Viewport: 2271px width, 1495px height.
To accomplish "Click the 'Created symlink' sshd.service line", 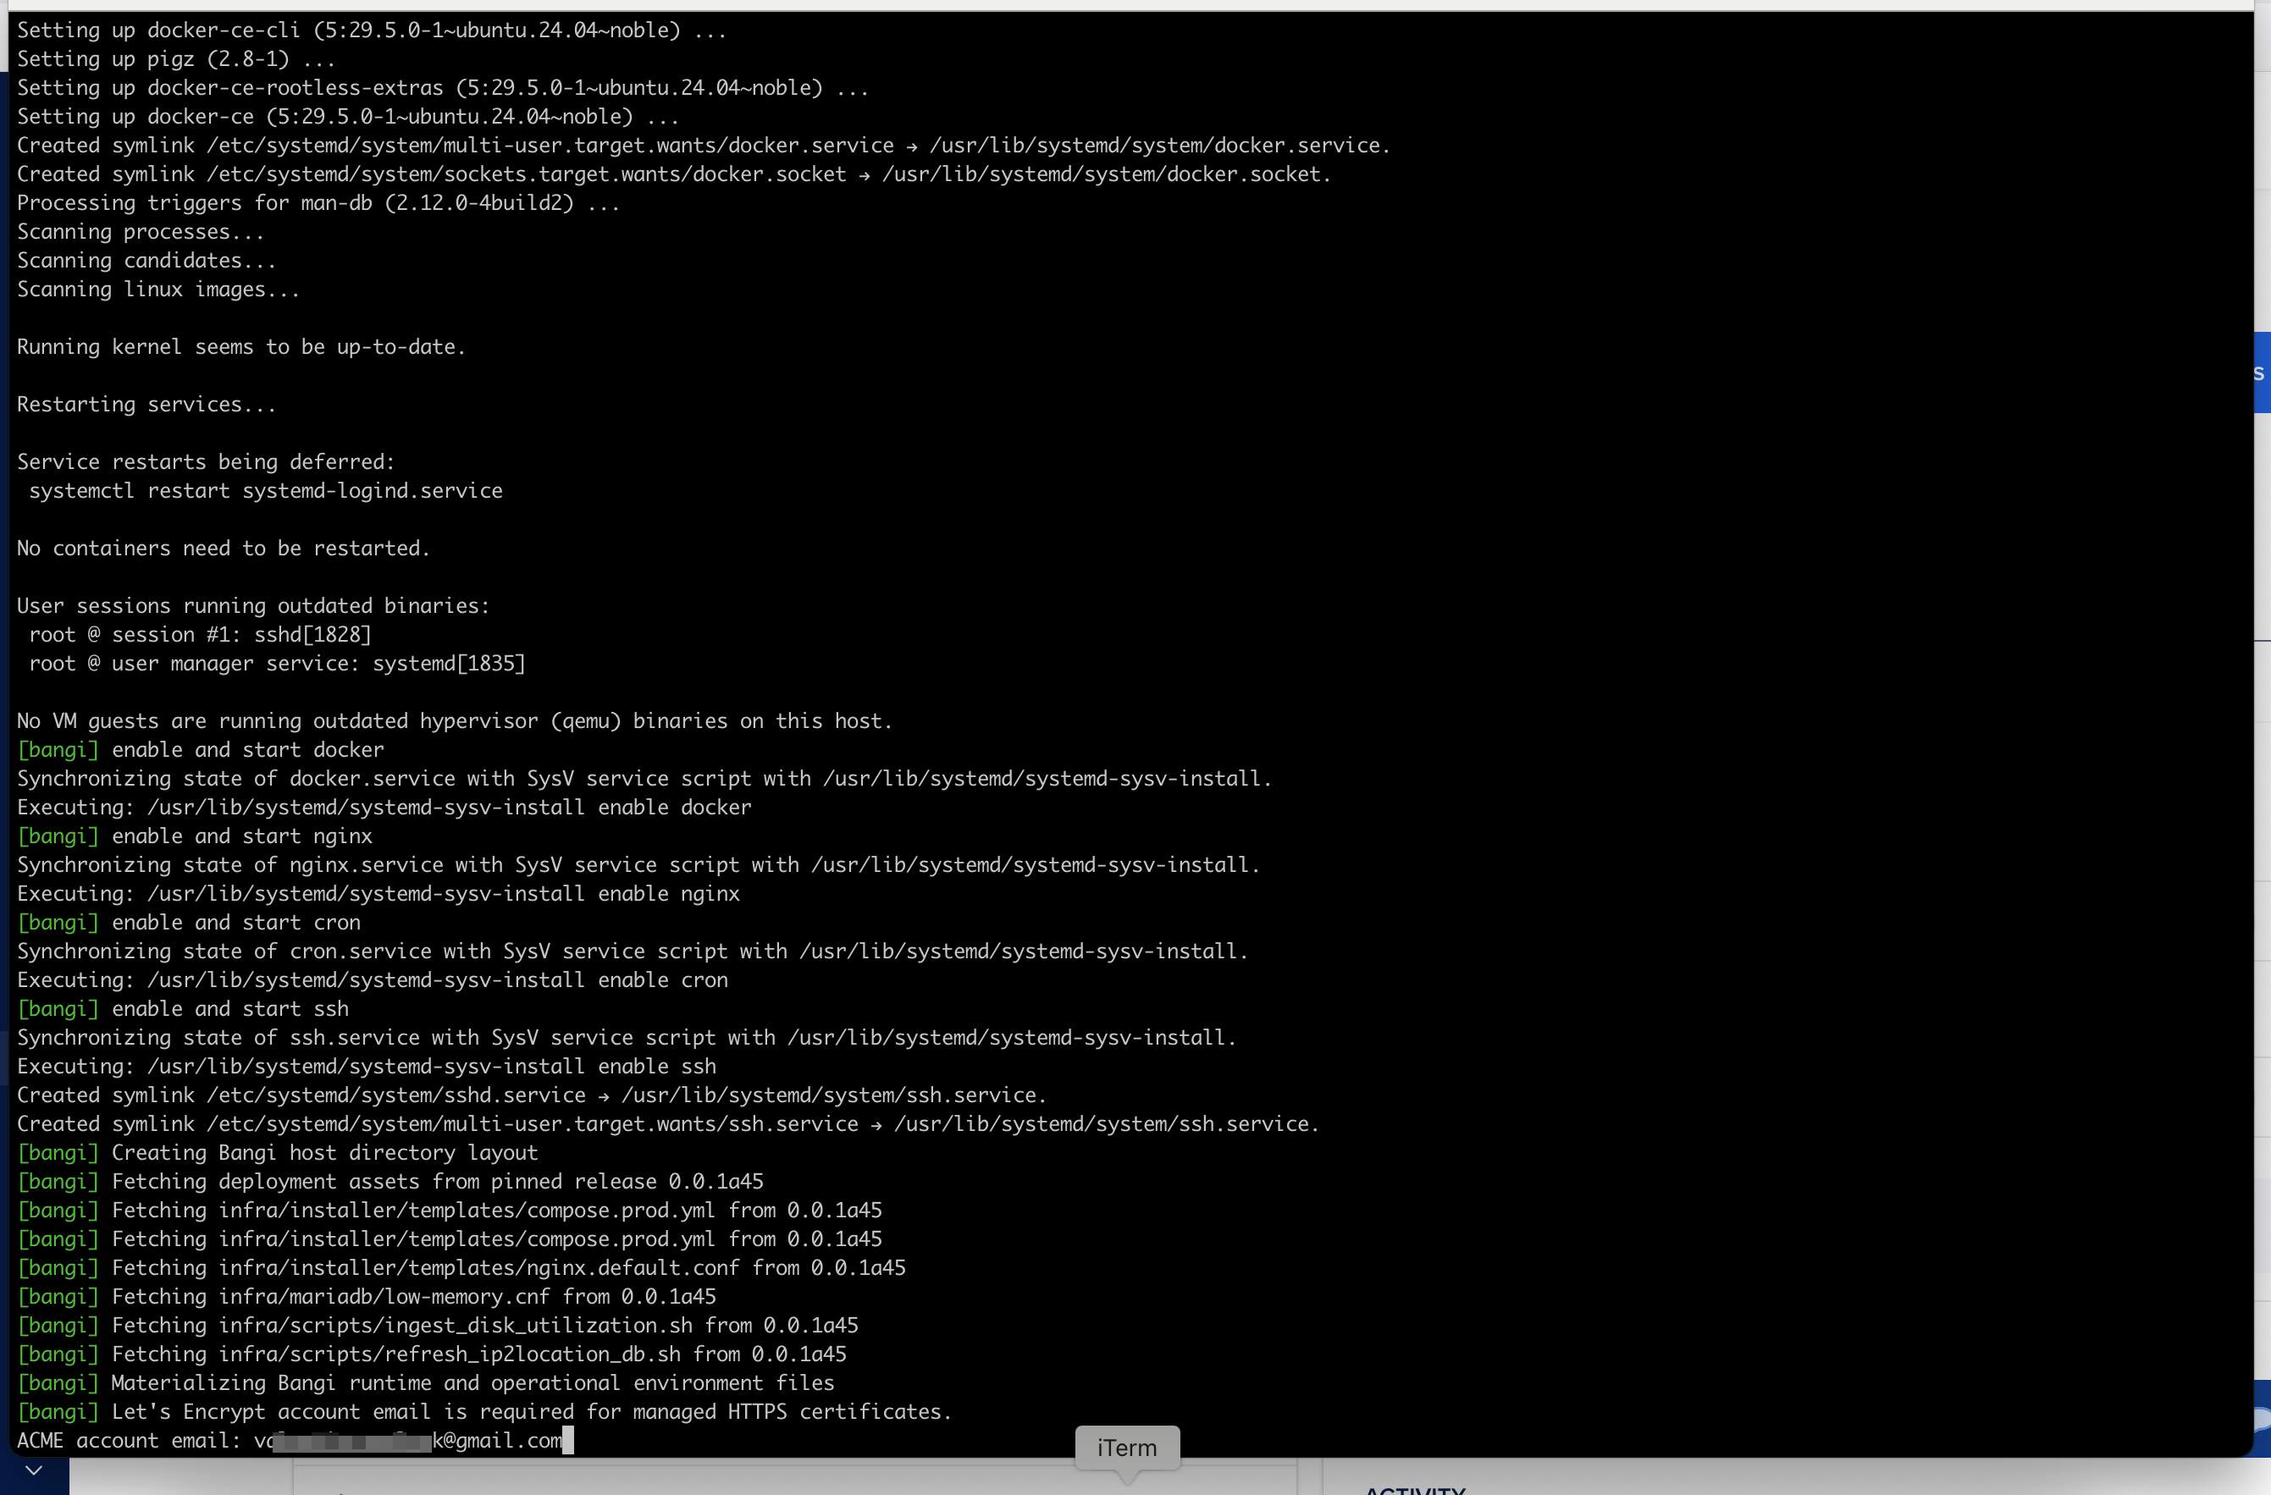I will point(532,1095).
